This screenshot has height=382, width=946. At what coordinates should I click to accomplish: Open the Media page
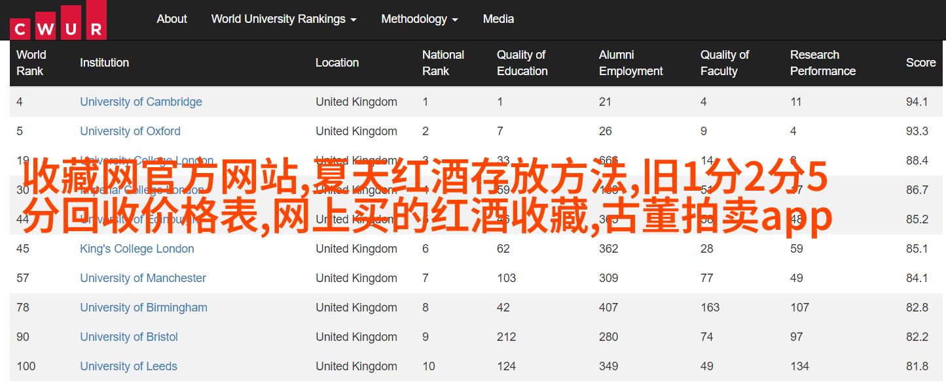498,19
